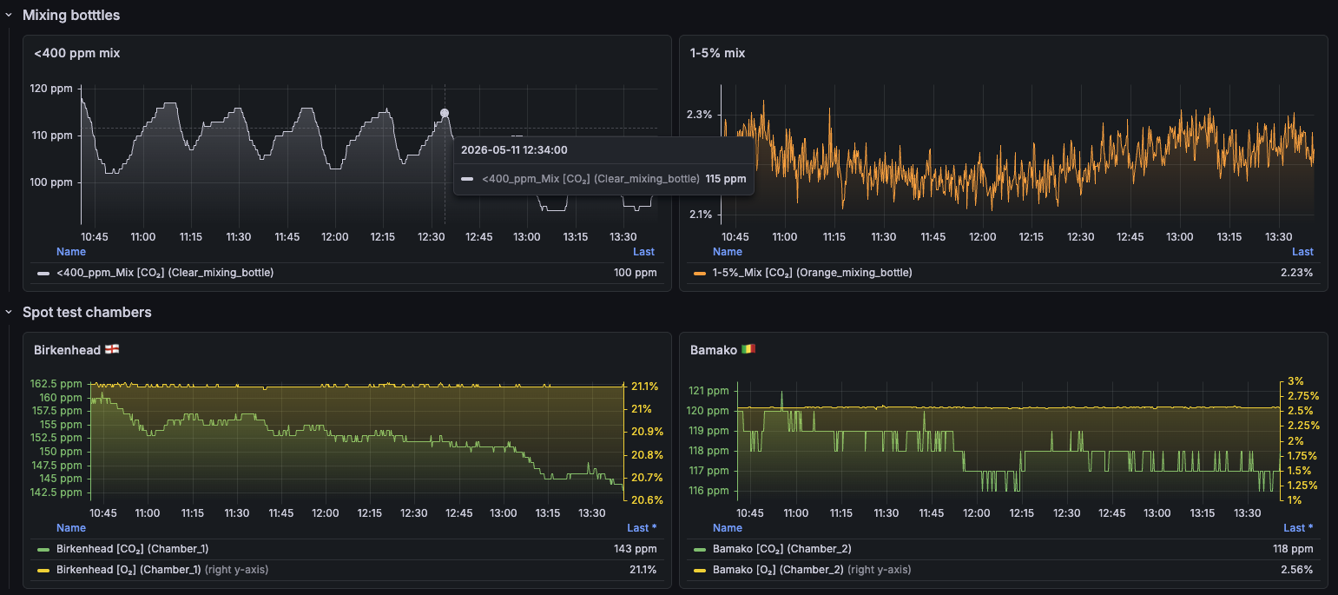
Task: Open color picker for orange 1-5%_Mix swatch
Action: click(700, 273)
